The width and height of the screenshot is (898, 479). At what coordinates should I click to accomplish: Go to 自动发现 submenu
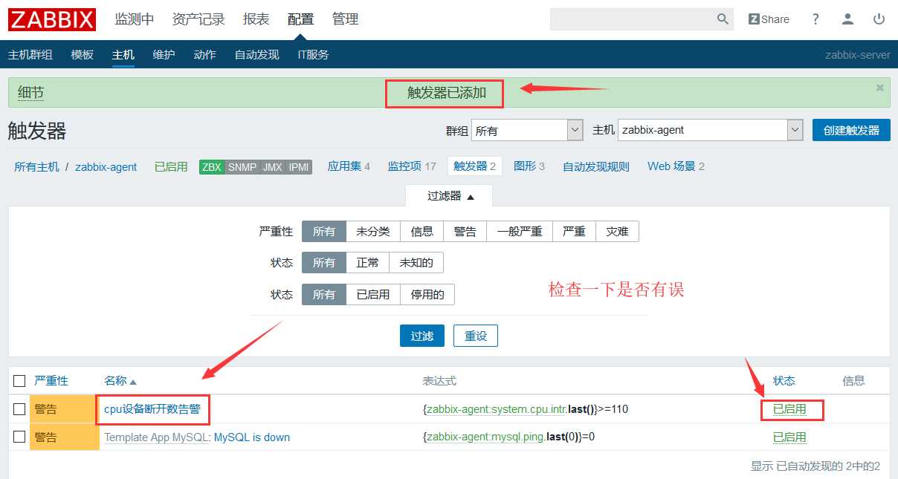coord(257,55)
